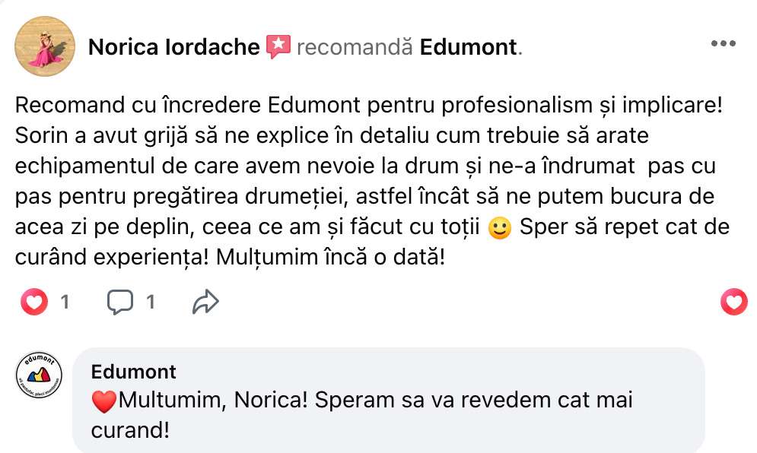Click the review's opening line 'Recomand cu încredere'
Screen dimensions: 757x453
coord(138,104)
